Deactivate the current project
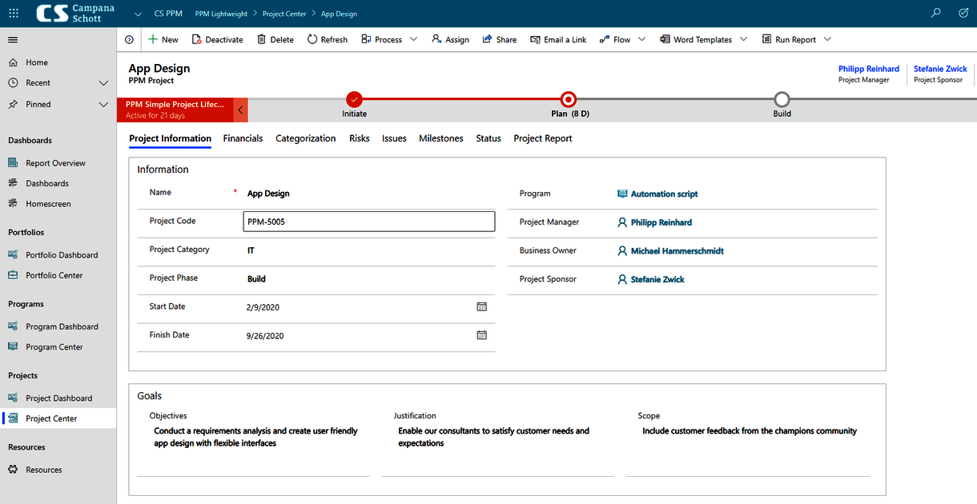The image size is (977, 504). coord(217,39)
